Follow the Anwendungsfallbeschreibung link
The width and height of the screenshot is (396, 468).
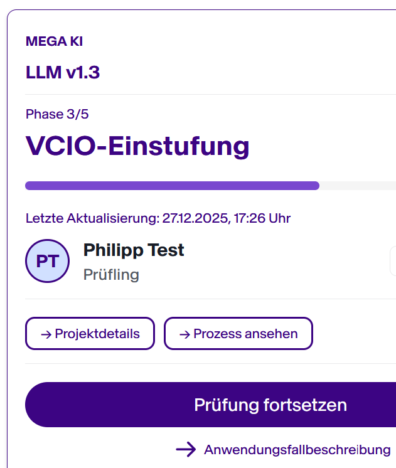(297, 450)
